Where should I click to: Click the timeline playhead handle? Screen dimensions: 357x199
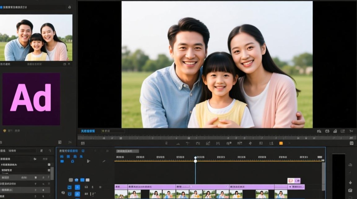tap(195, 159)
